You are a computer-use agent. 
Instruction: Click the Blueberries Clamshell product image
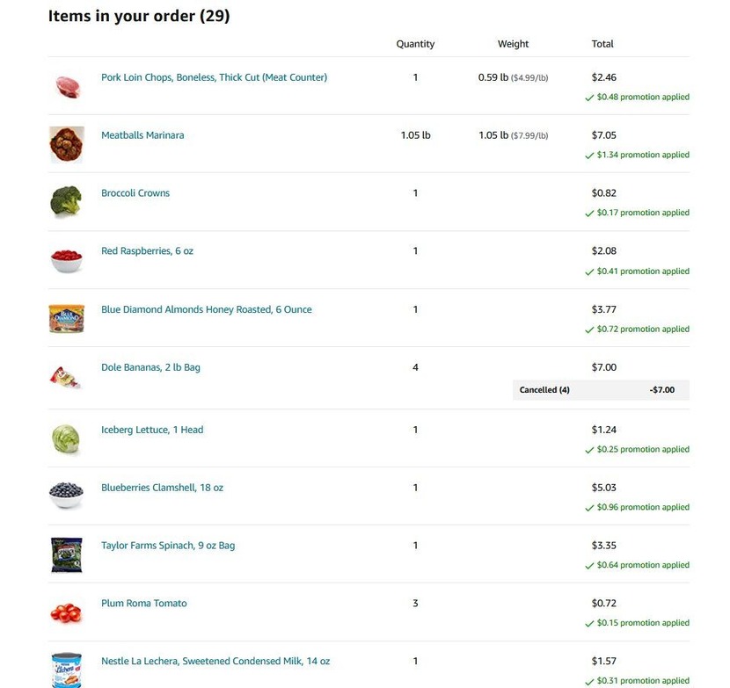pyautogui.click(x=66, y=496)
